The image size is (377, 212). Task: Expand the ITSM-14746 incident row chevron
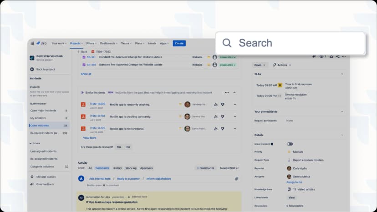[235, 116]
